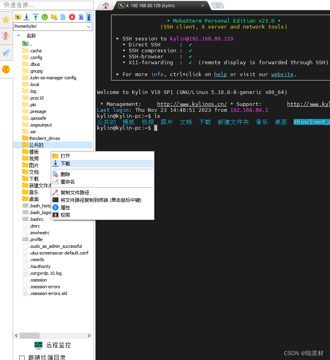Toggle the 跟随终端目录 checkbox
Screen dimensions: 330x360
click(x=22, y=358)
